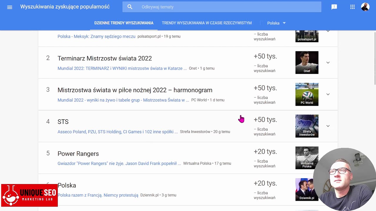Viewport: 376px width, 211px height.
Task: Open Mundial 2022 wyniki na żywo article
Action: [123, 100]
